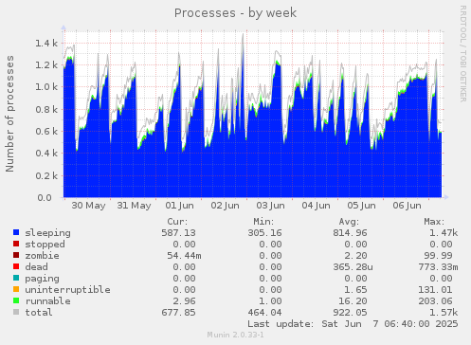Click zombie maximum value 99.99
Image resolution: width=471 pixels, height=345 pixels.
coord(439,256)
